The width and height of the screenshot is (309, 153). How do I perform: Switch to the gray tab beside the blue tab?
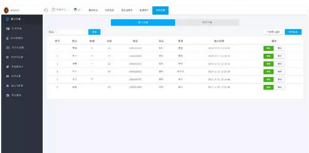click(207, 22)
